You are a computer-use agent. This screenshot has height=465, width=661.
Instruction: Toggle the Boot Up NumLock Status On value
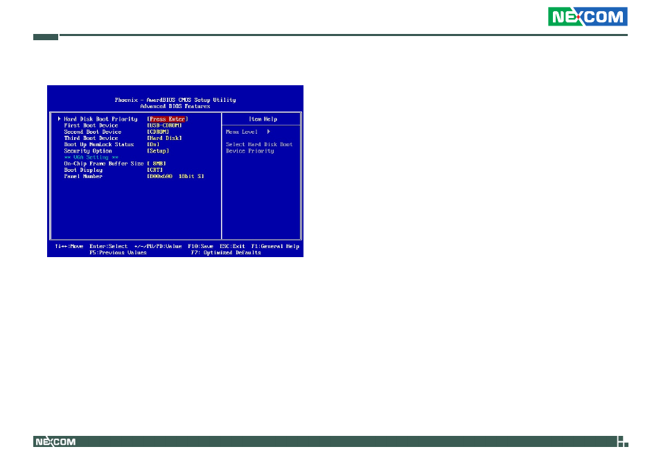pyautogui.click(x=153, y=144)
